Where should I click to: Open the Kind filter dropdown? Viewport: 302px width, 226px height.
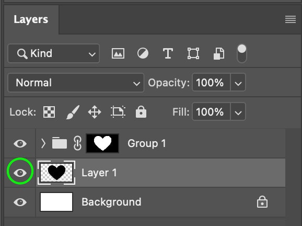point(53,53)
